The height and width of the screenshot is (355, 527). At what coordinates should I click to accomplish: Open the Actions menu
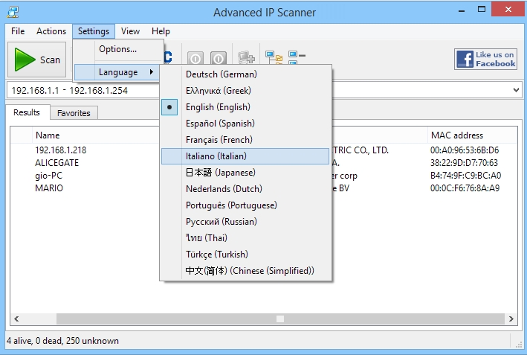point(51,31)
